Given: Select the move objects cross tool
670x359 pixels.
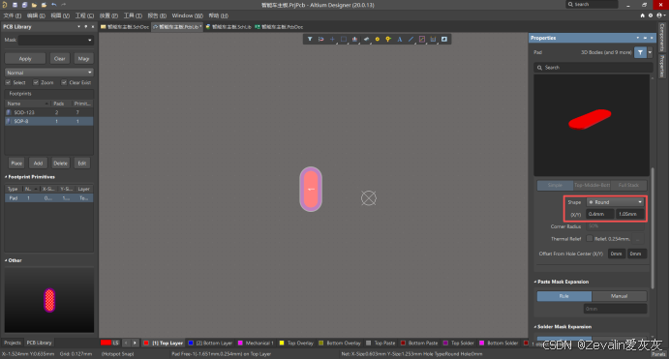Looking at the screenshot, I should point(332,39).
